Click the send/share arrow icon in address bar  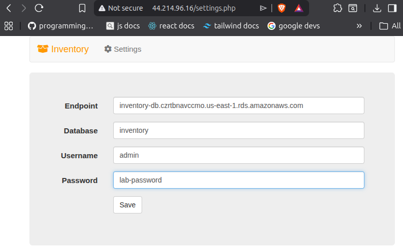[x=263, y=8]
